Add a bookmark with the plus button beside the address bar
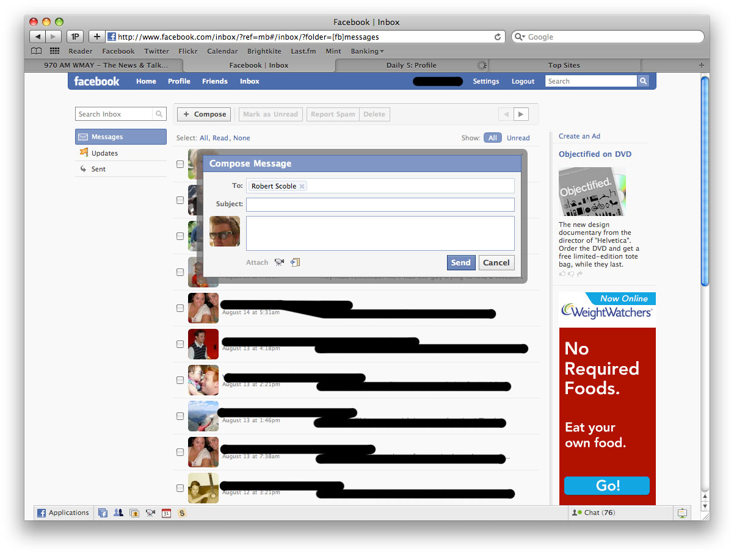Screen dimensions: 734x554 click(x=96, y=37)
